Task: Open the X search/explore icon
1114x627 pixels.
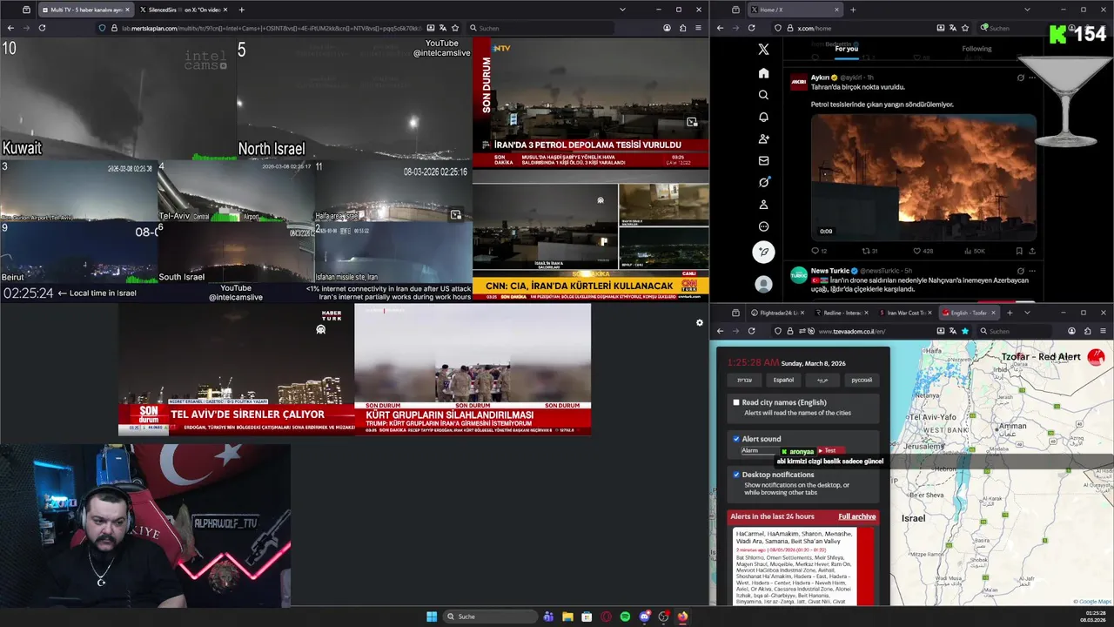Action: pyautogui.click(x=763, y=95)
